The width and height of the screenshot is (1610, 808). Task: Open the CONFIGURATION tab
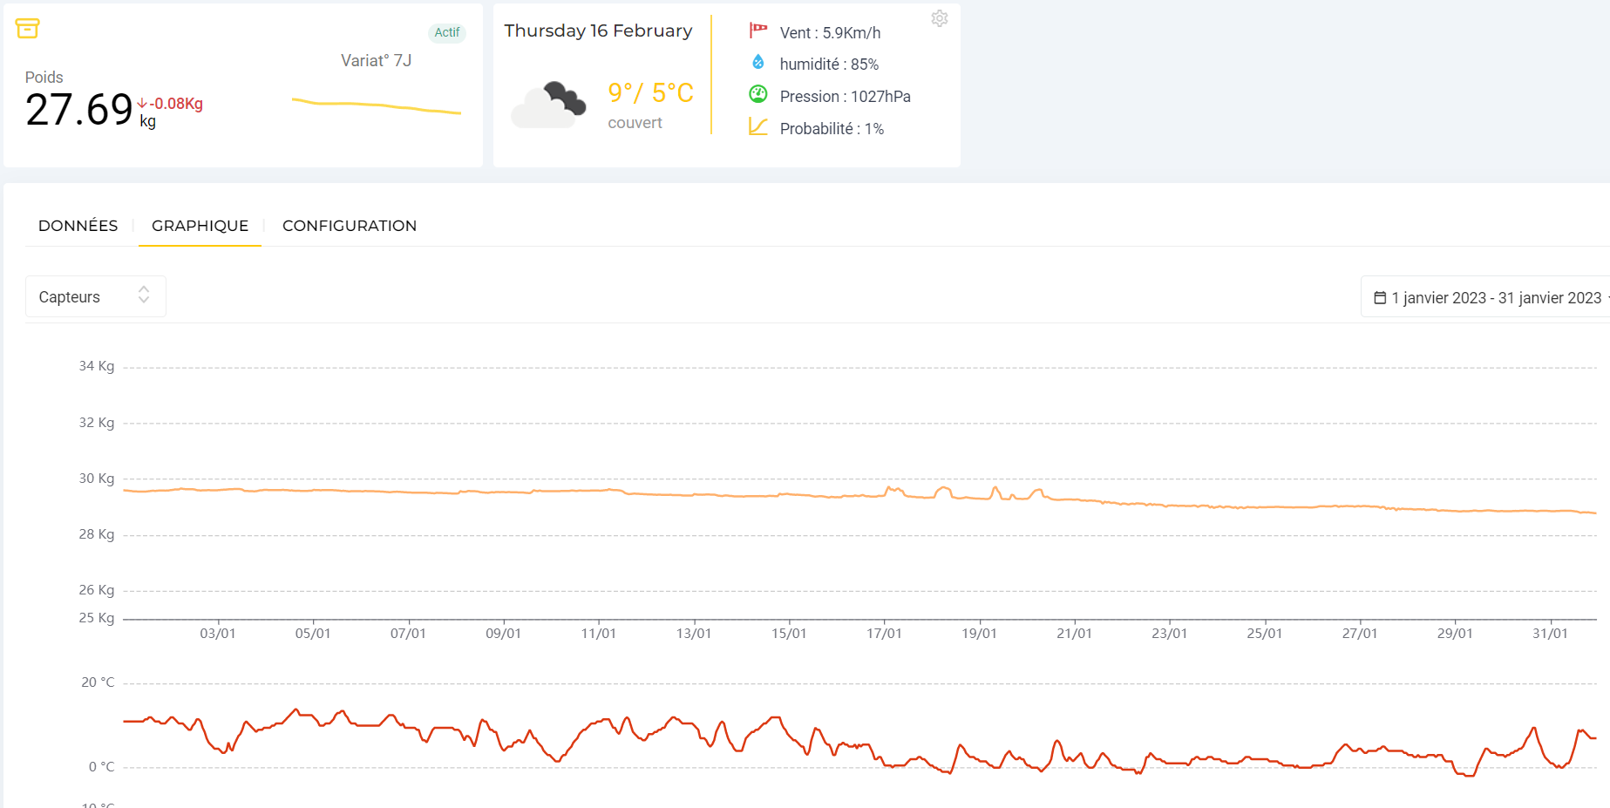point(350,226)
